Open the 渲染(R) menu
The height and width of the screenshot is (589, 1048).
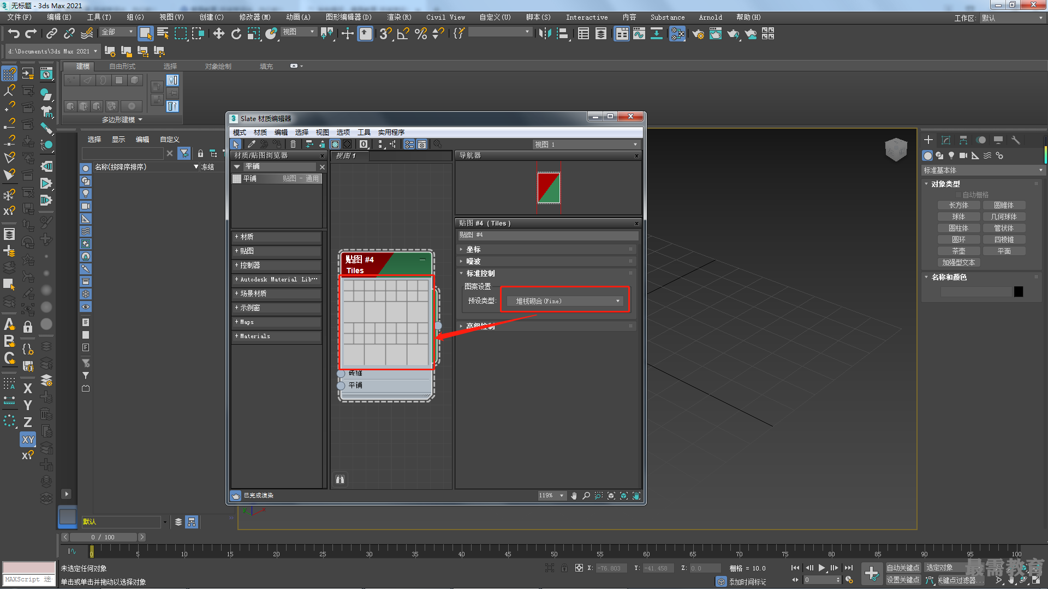tap(399, 17)
